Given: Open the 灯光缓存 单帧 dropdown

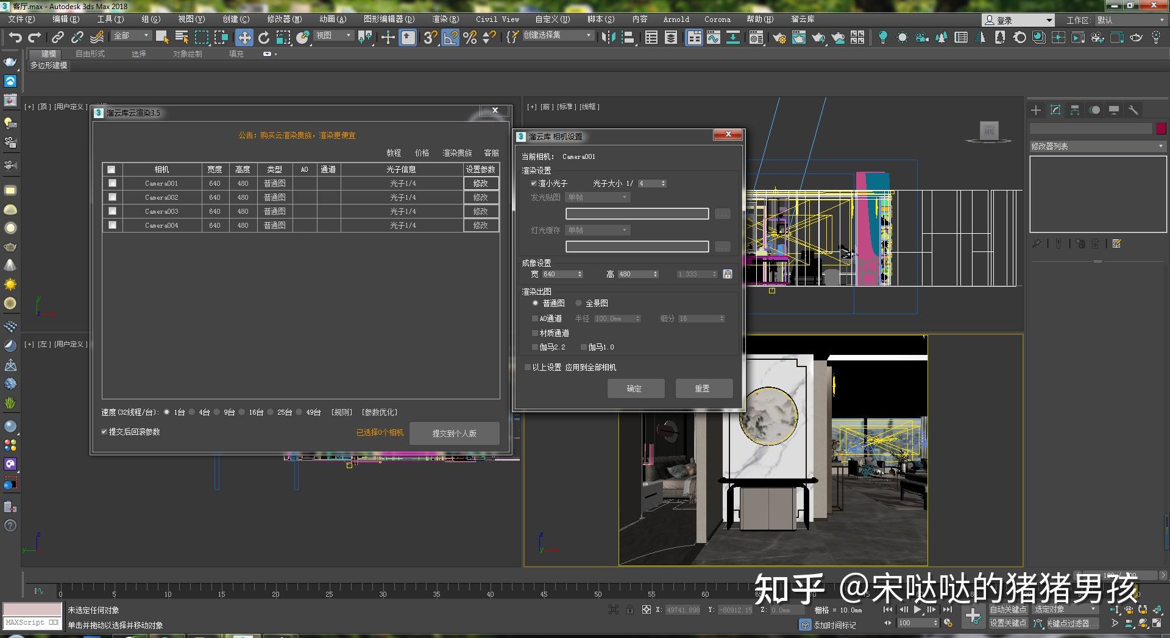Looking at the screenshot, I should click(597, 230).
